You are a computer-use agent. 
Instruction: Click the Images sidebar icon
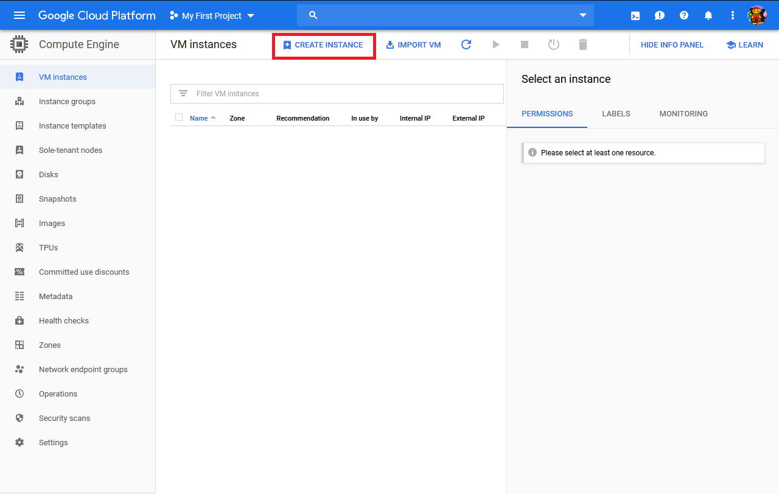click(19, 223)
